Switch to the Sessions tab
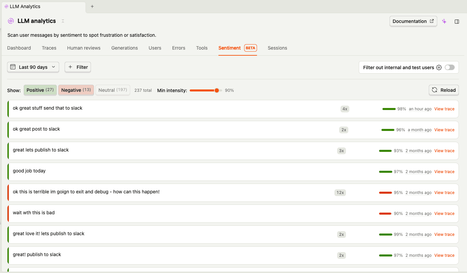Viewport: 467px width, 273px height. click(x=277, y=48)
